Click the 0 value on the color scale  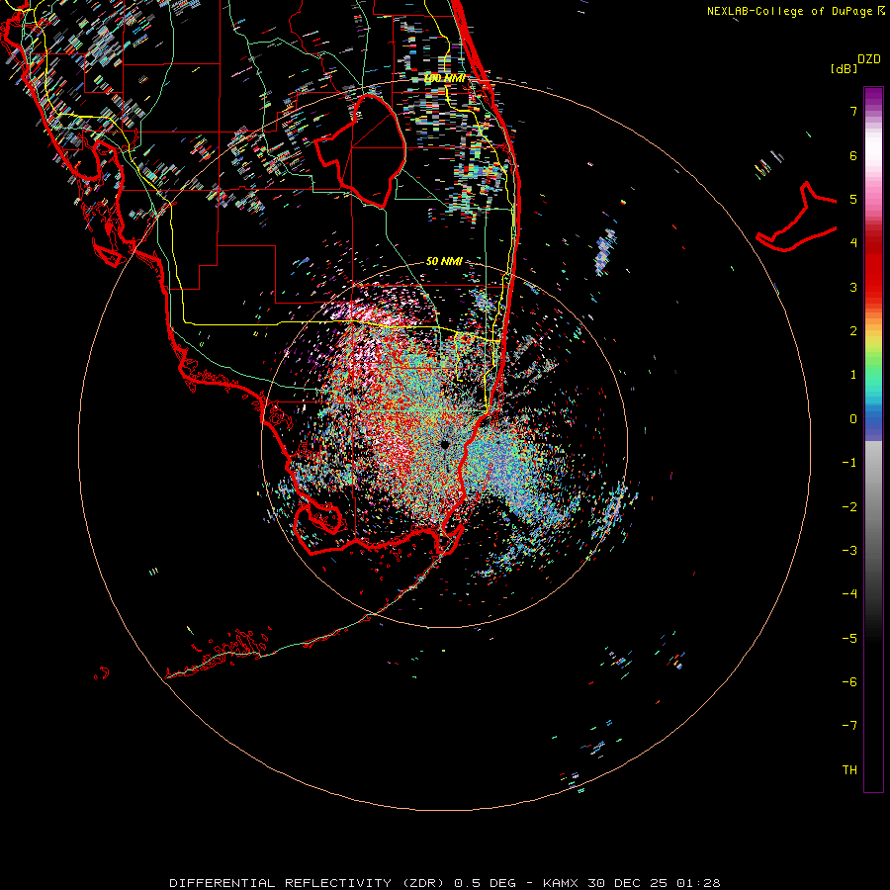853,419
